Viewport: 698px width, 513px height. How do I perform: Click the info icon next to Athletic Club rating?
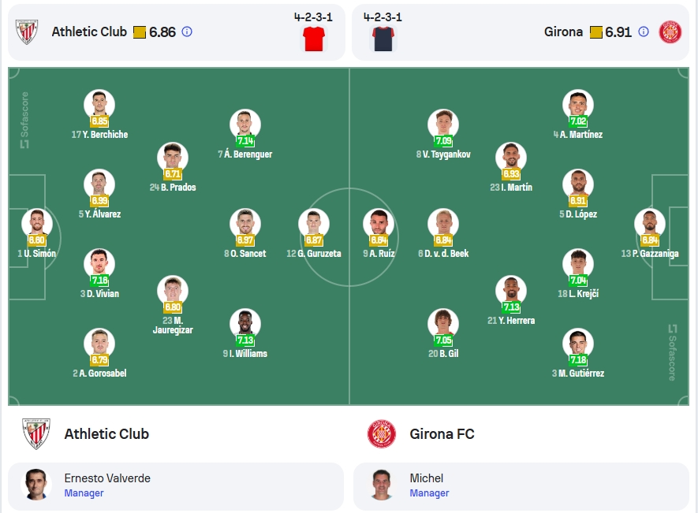click(187, 32)
